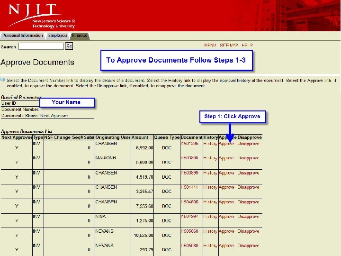Select the amount 3,255.47
This screenshot has width=341, height=256.
144,192
